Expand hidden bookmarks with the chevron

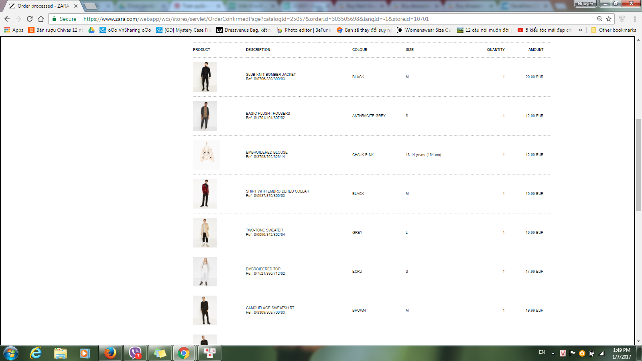(x=580, y=30)
